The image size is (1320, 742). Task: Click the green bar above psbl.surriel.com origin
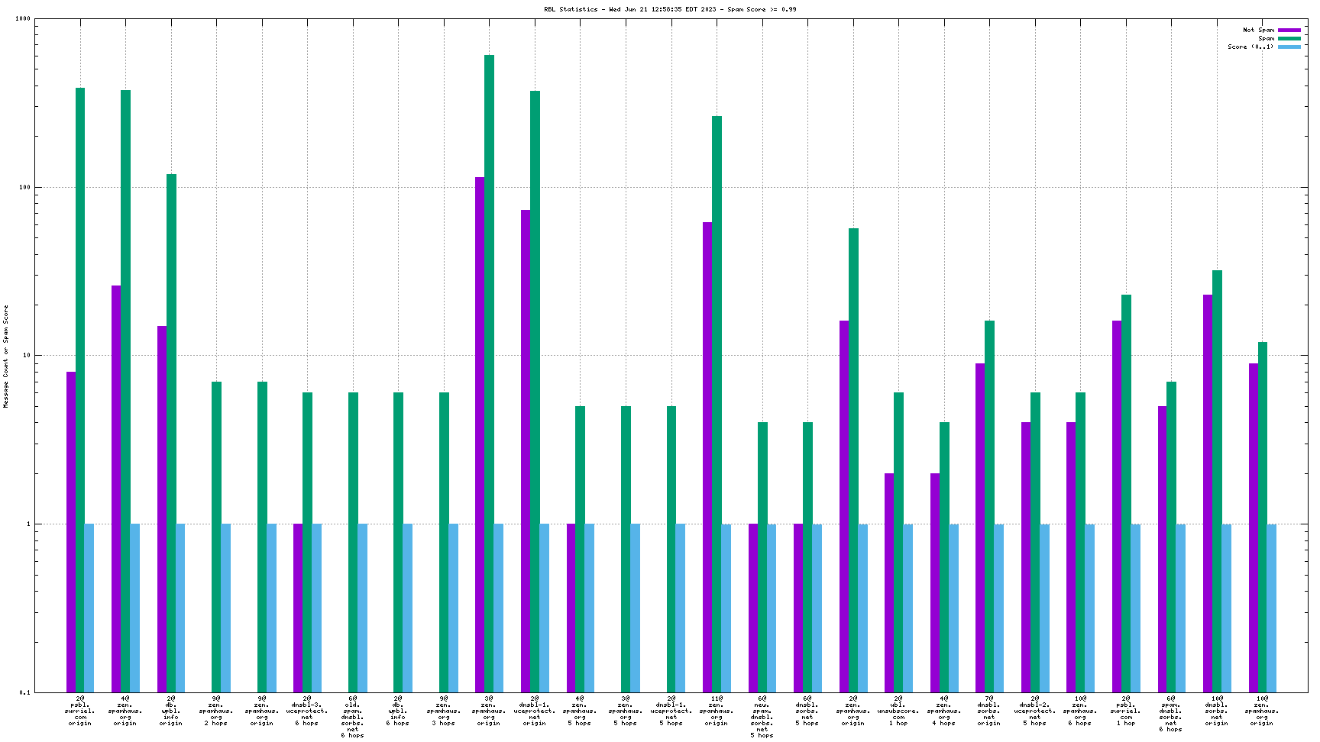click(80, 389)
